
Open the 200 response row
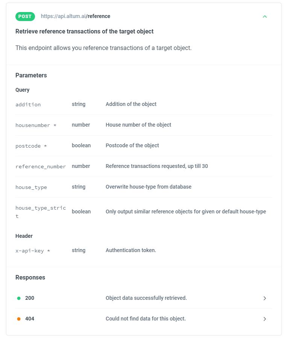tap(143, 298)
